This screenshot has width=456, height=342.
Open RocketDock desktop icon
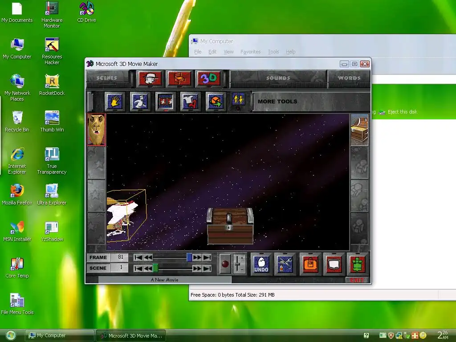pos(52,85)
